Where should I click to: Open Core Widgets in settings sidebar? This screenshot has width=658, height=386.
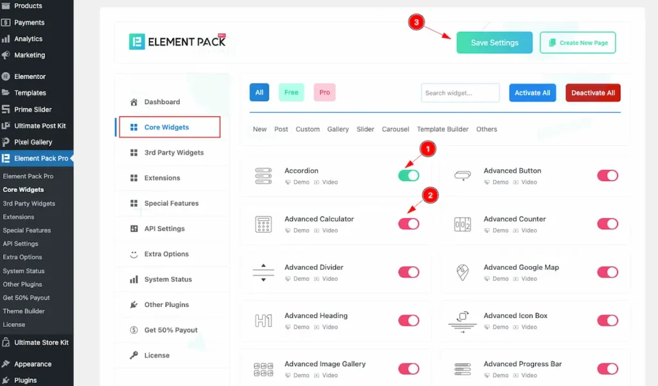166,127
